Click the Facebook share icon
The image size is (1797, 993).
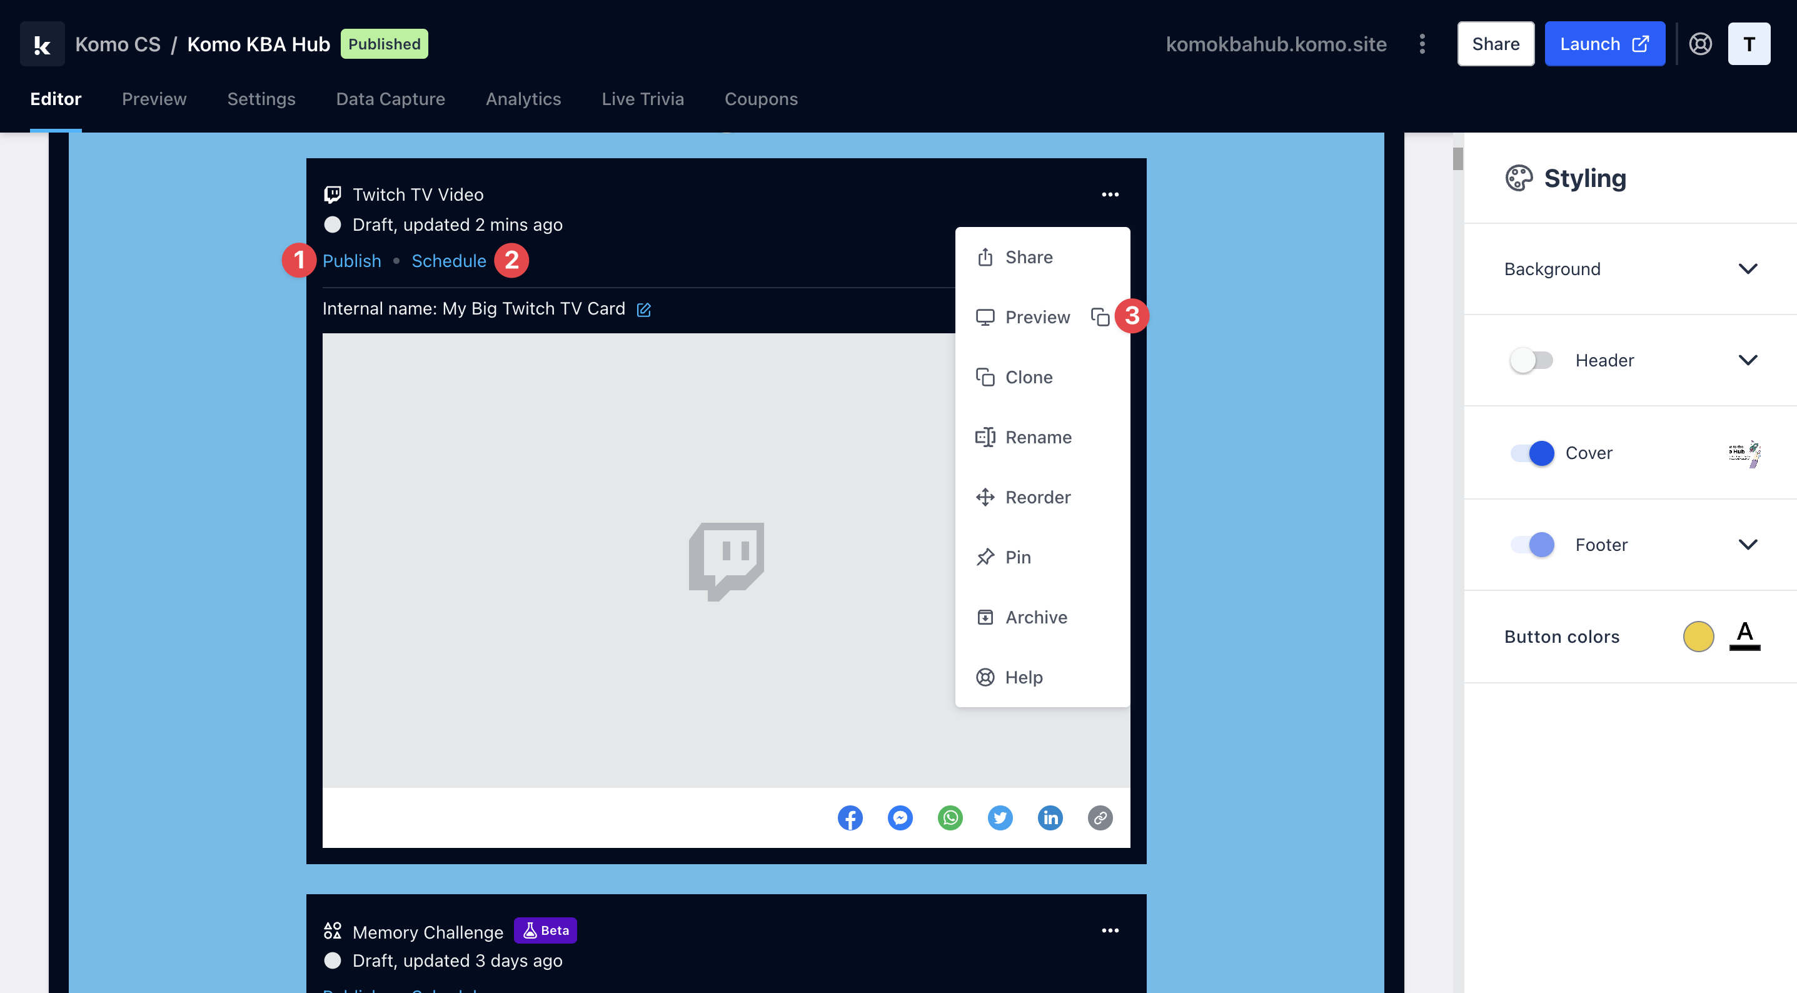coord(850,817)
